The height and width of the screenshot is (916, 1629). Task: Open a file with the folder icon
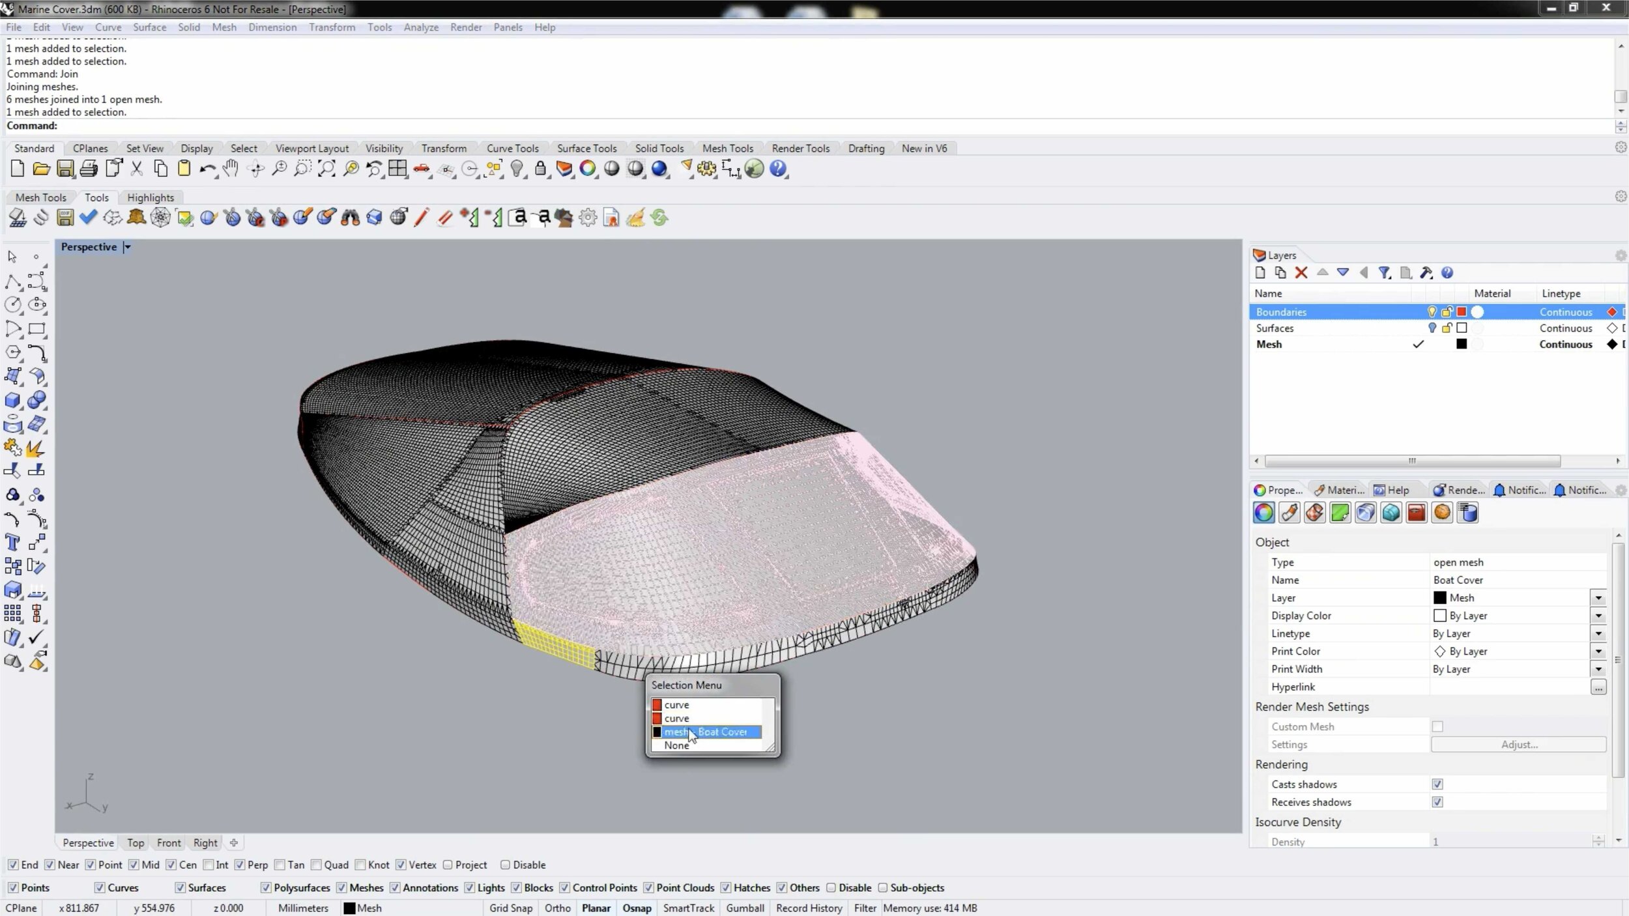click(x=41, y=169)
